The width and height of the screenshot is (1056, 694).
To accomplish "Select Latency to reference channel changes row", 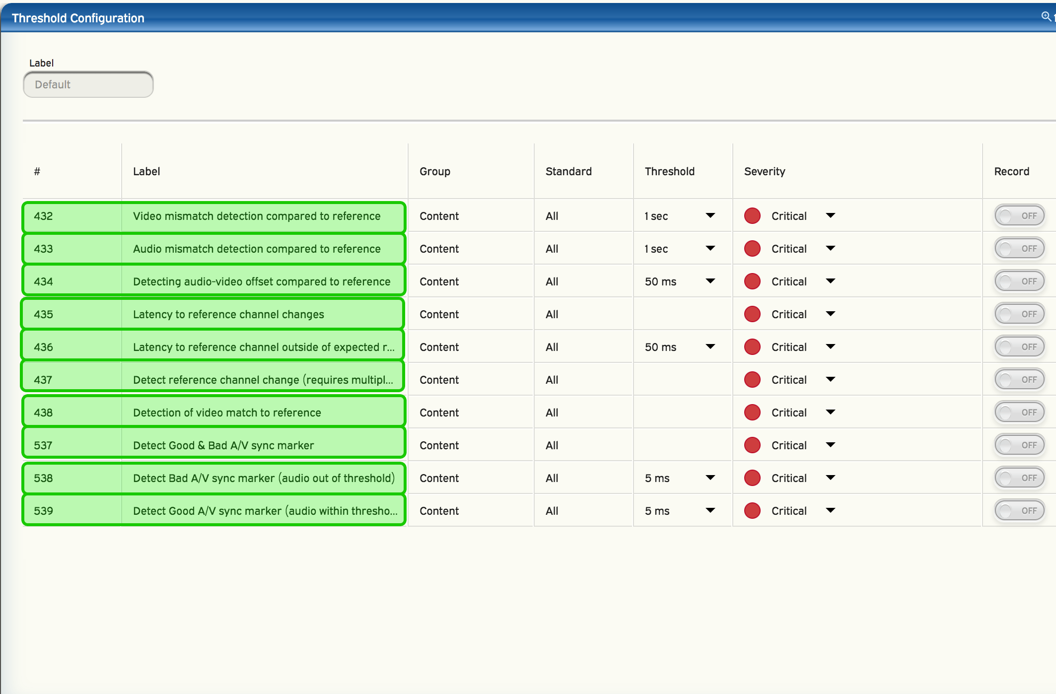I will click(228, 314).
